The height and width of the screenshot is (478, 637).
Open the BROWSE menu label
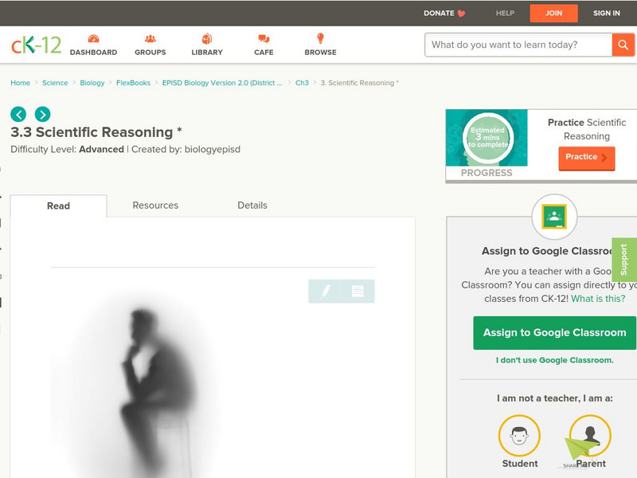(x=321, y=53)
